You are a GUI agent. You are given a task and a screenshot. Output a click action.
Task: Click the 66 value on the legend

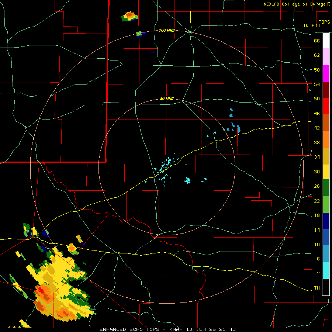tap(317, 41)
